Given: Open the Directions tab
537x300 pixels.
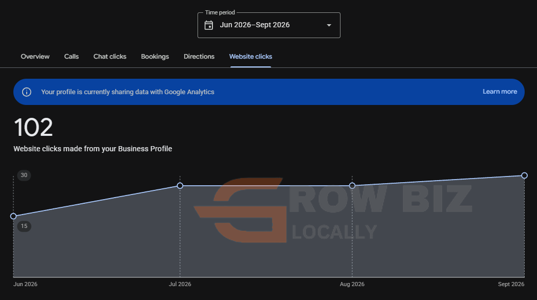Looking at the screenshot, I should [x=199, y=57].
